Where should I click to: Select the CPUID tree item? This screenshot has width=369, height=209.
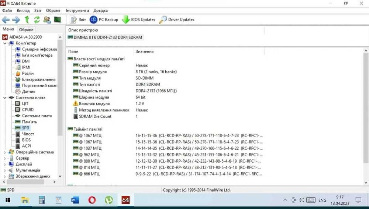(x=24, y=110)
